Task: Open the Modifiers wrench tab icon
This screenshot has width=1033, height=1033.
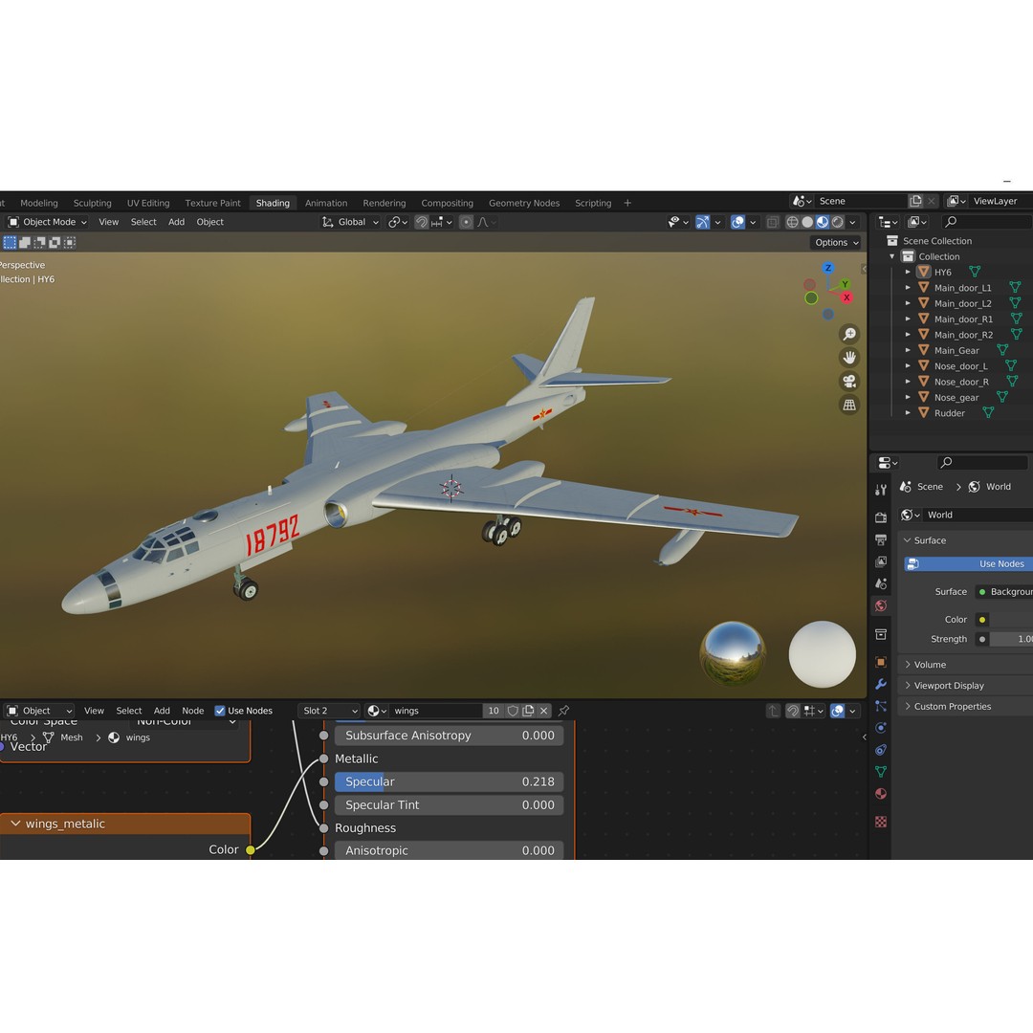Action: click(x=881, y=684)
